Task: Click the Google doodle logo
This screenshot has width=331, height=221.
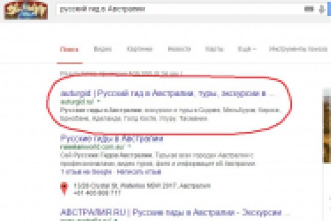Action: [26, 10]
